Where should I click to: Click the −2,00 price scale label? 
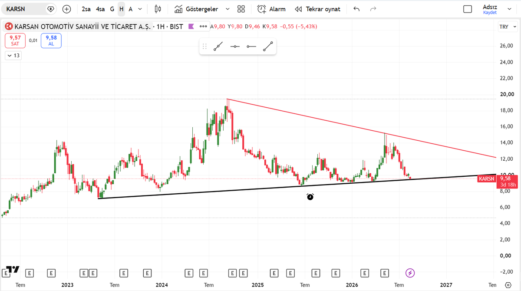507,272
